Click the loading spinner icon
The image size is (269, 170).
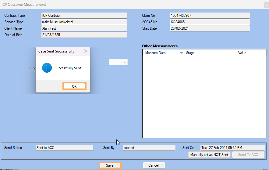[32, 70]
